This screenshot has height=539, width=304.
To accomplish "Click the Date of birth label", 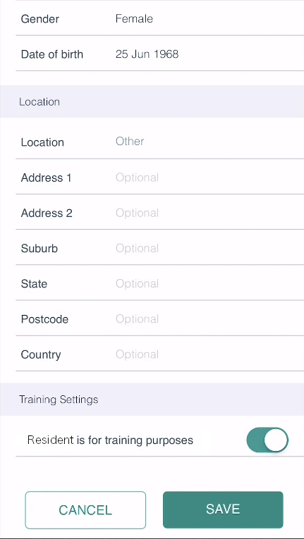I will click(52, 54).
